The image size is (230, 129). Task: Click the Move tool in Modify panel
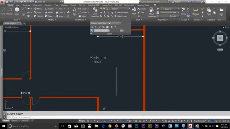click(38, 9)
